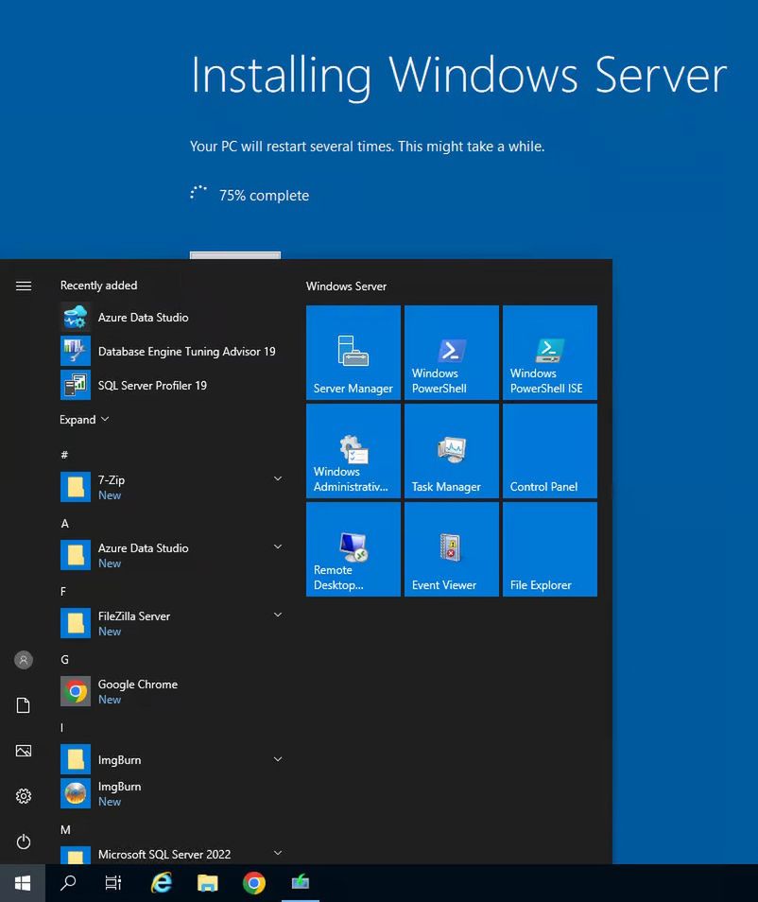Open Task View on the taskbar

point(113,883)
